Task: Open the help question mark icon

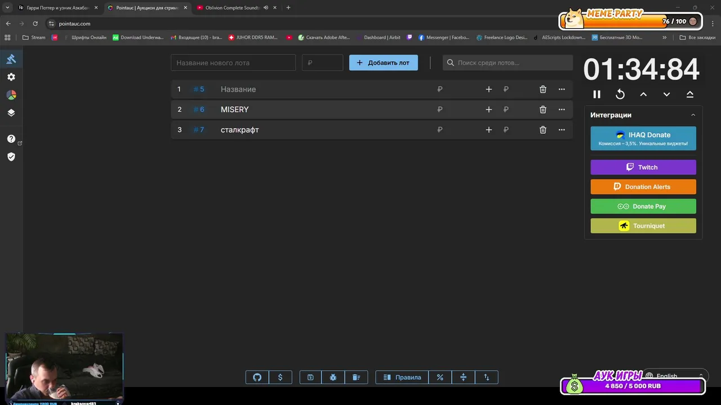Action: (x=11, y=139)
